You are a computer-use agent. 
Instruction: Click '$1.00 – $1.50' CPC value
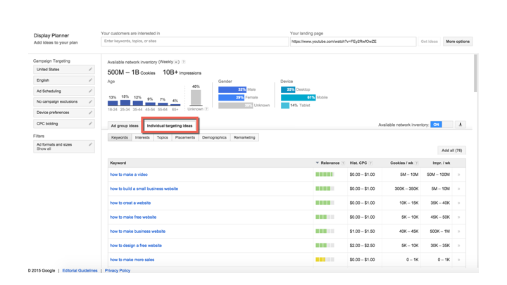[x=362, y=232]
